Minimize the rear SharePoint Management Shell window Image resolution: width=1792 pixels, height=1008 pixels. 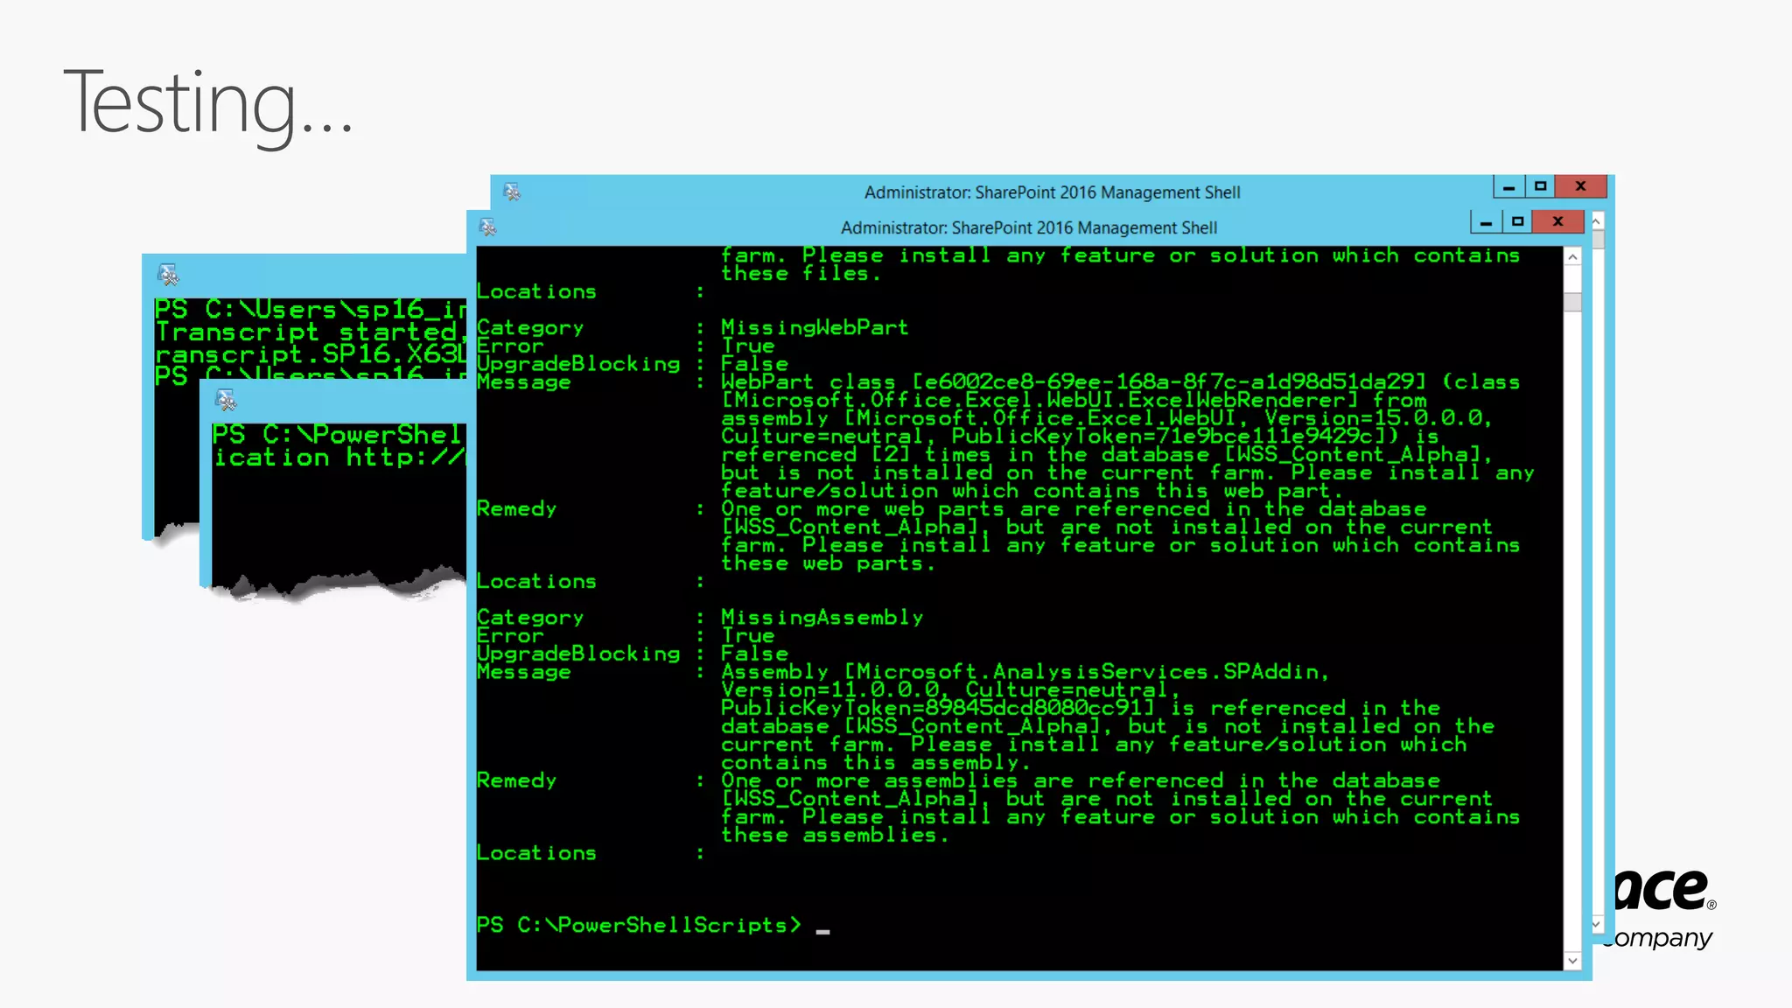(1508, 186)
